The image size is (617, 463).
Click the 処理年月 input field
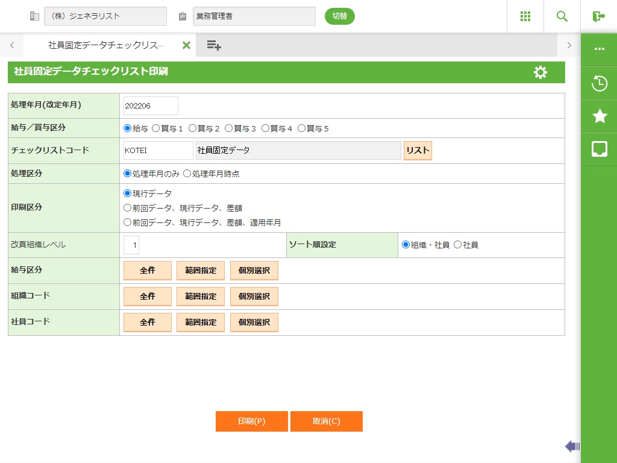point(151,106)
